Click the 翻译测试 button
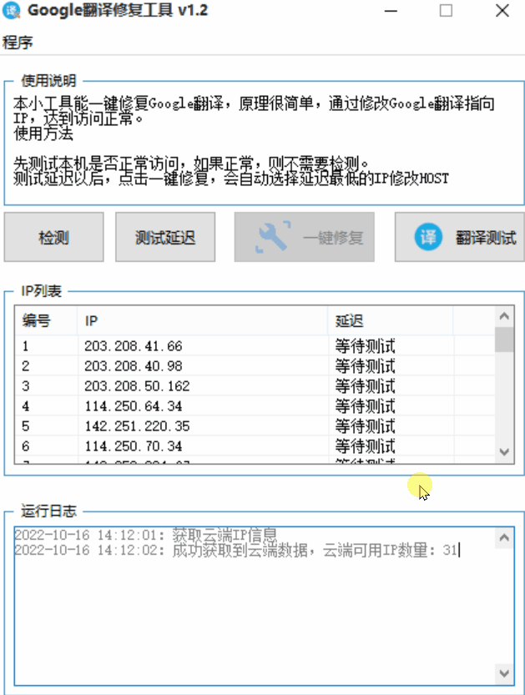This screenshot has width=525, height=695. 460,237
